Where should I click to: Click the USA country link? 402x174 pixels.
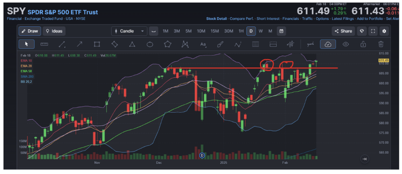coord(69,19)
